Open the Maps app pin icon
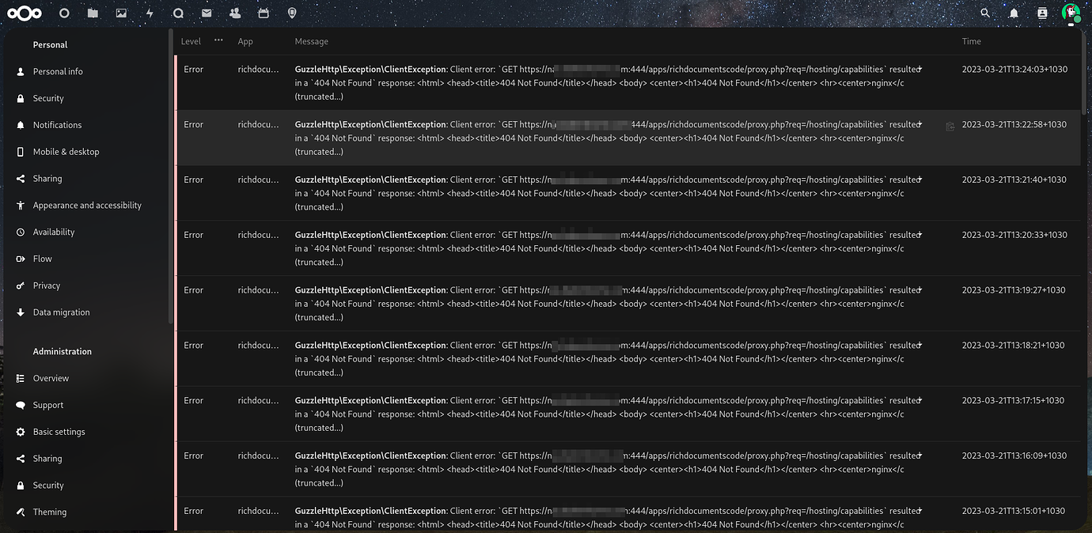Image resolution: width=1092 pixels, height=533 pixels. 291,13
